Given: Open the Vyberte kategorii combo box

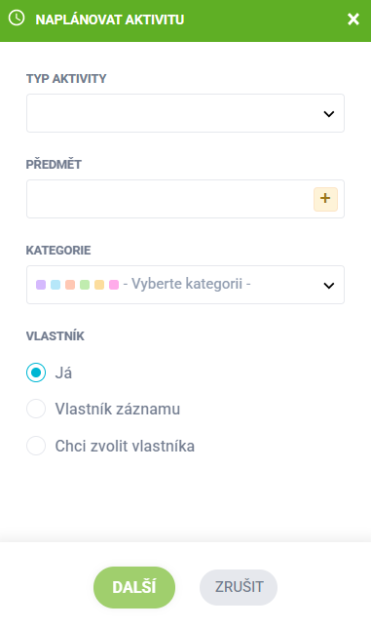Looking at the screenshot, I should (x=185, y=285).
